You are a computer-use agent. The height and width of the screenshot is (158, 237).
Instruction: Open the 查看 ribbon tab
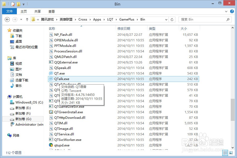52,12
